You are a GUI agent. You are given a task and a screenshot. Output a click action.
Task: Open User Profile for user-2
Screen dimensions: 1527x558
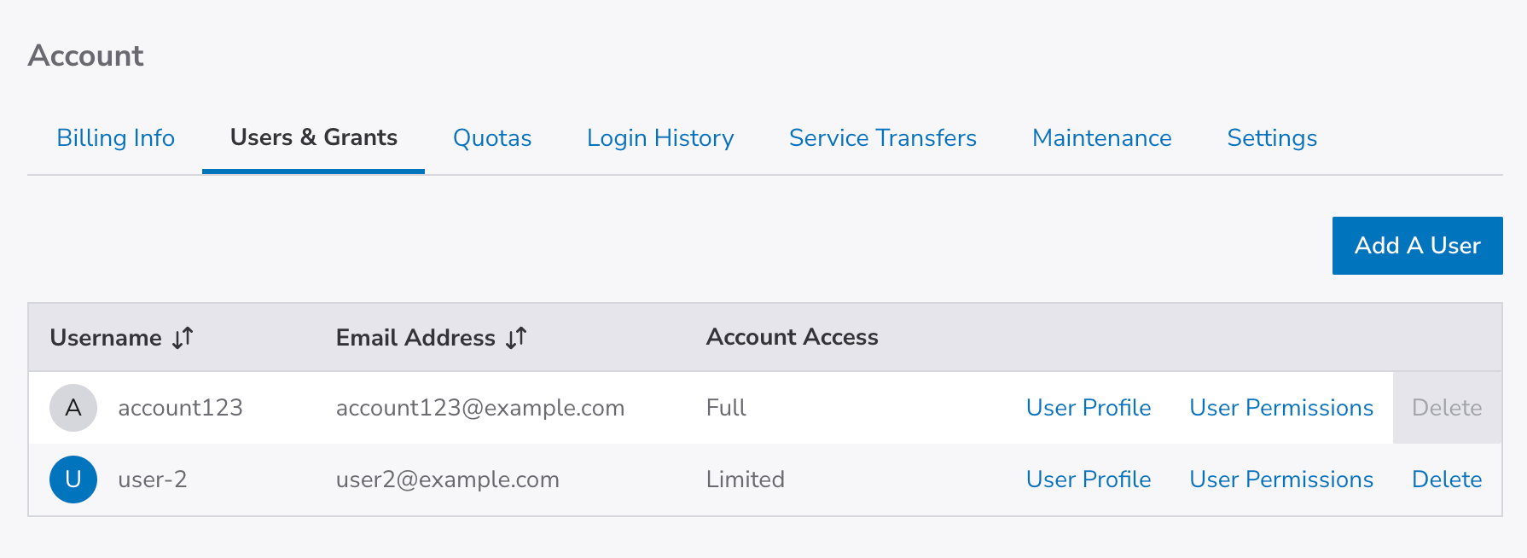(x=1089, y=480)
